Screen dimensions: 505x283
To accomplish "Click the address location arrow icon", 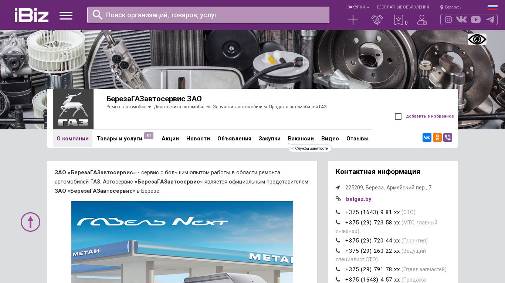I will (338, 188).
